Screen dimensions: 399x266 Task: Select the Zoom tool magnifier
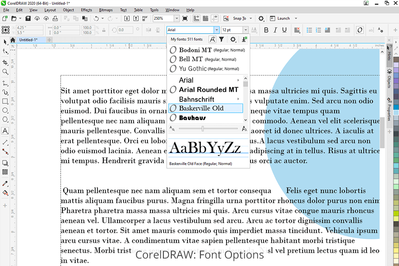tap(5, 72)
